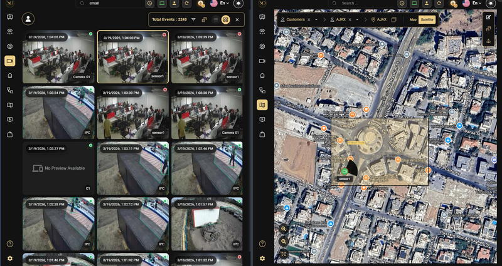Open the 1:03:11 PM IPC event thumbnail
The image size is (502, 266).
133,168
